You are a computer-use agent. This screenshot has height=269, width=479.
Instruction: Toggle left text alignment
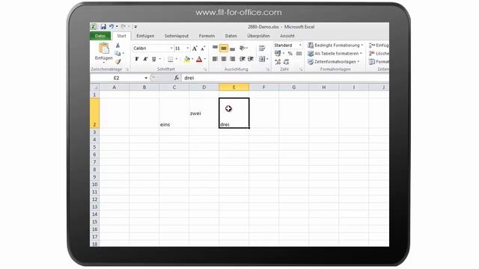click(x=215, y=59)
